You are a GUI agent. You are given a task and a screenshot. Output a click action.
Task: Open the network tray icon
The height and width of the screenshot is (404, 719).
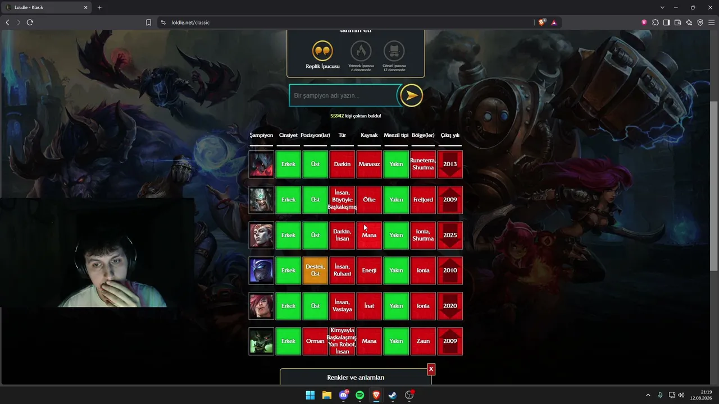click(672, 395)
